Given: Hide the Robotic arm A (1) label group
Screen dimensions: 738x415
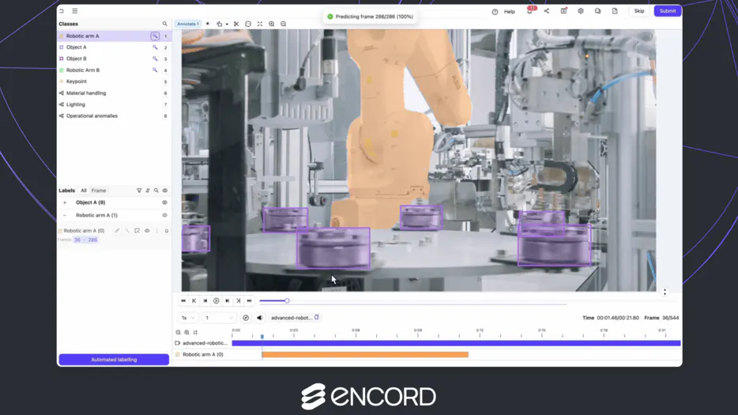Looking at the screenshot, I should tap(164, 215).
